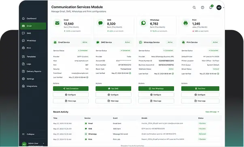This screenshot has width=244, height=147.
Task: Click the Connected status in Email Service
Action: pos(83,51)
